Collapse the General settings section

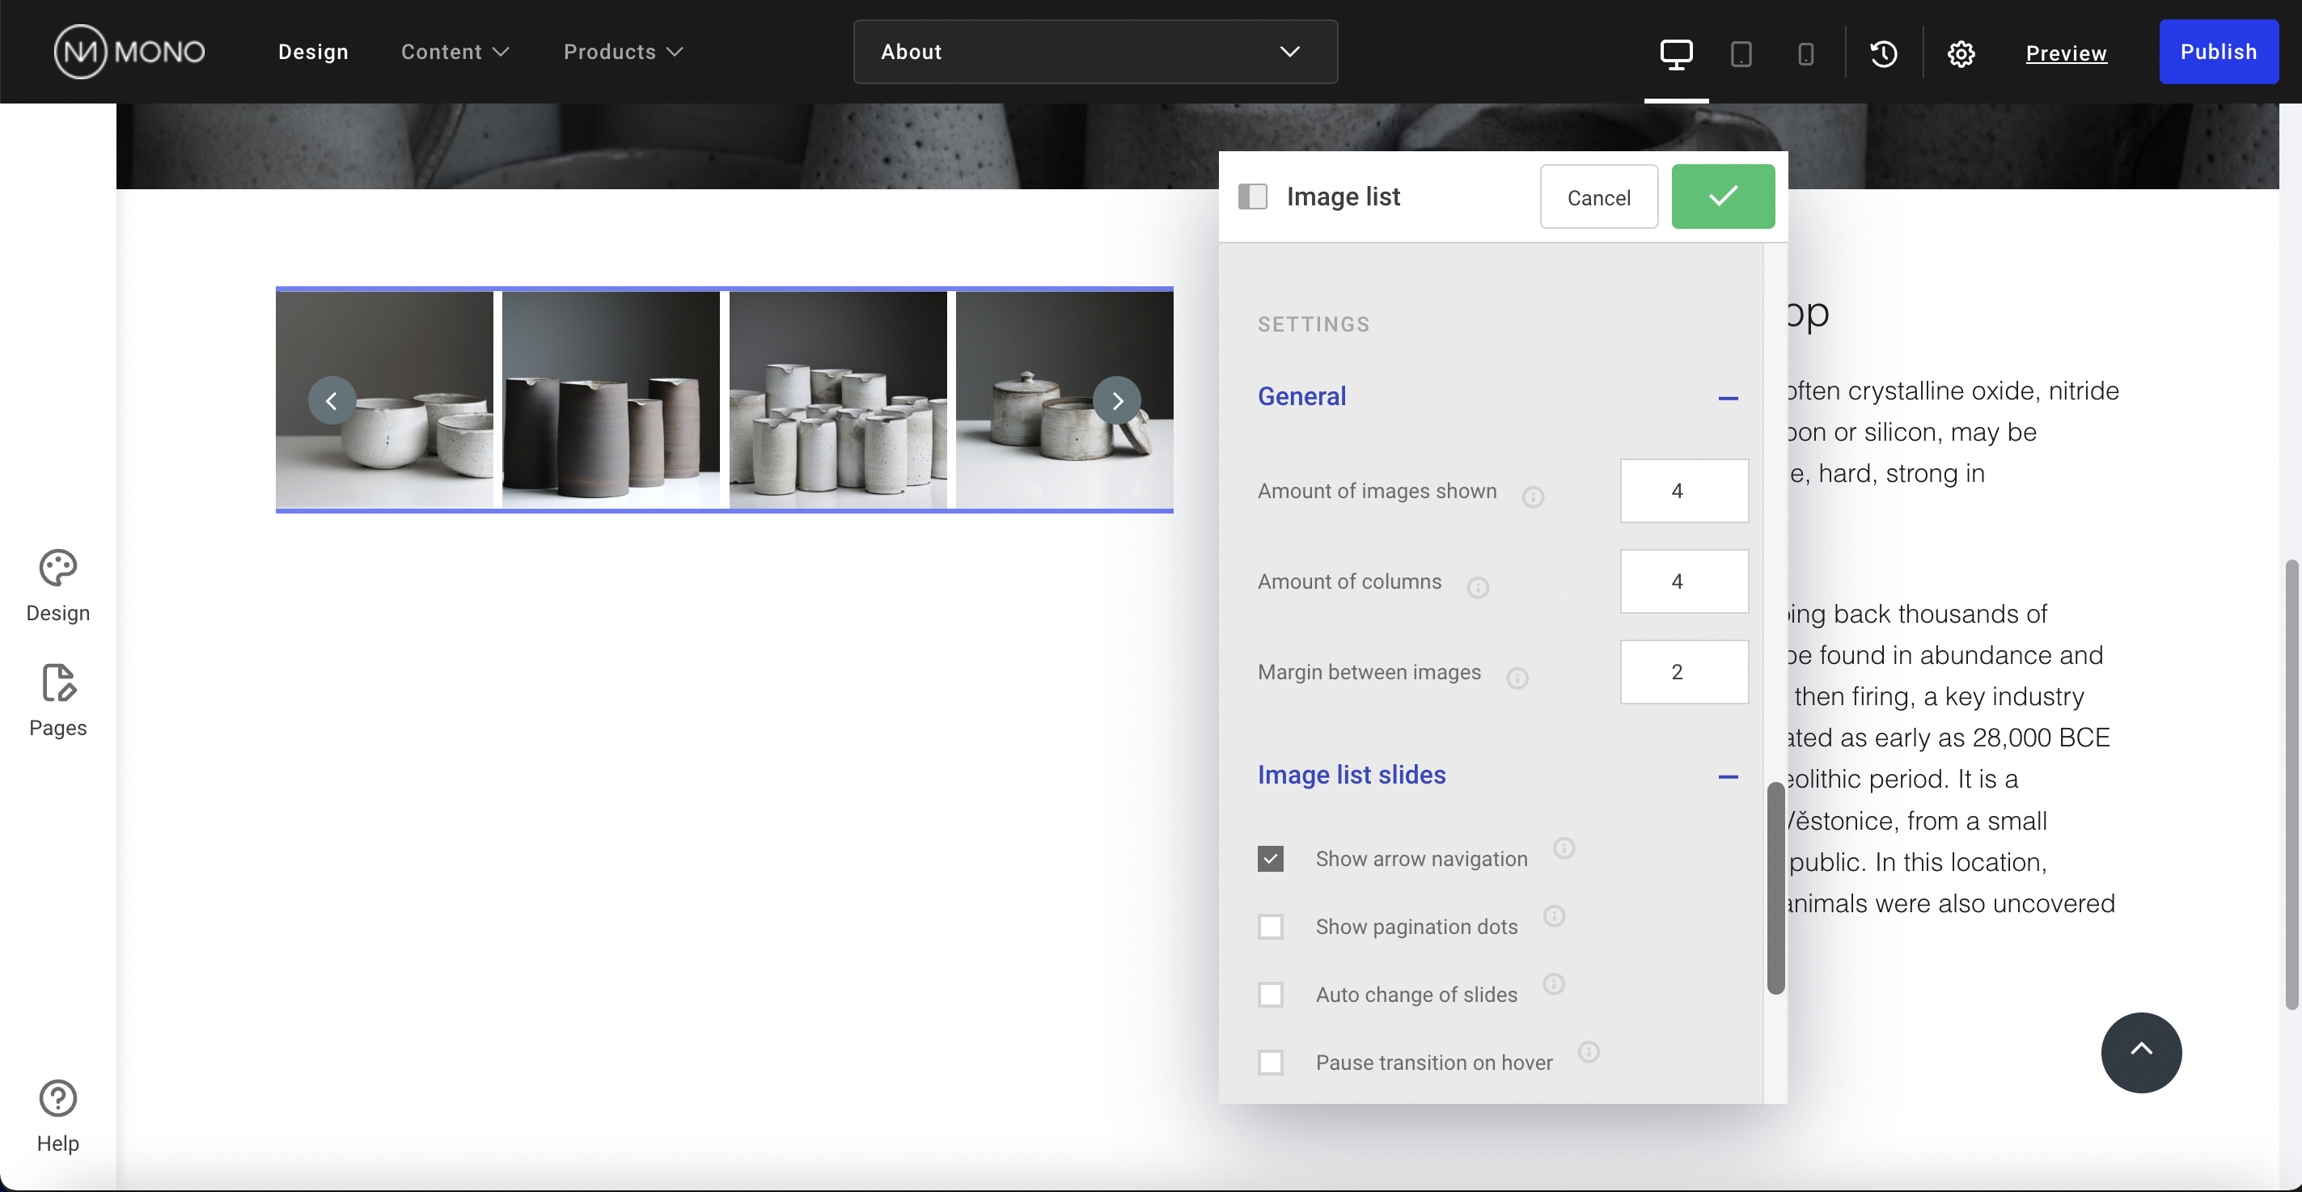coord(1728,398)
